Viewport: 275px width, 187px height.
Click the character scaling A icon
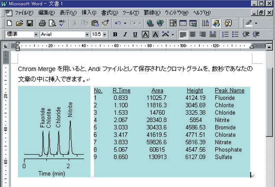[166, 35]
